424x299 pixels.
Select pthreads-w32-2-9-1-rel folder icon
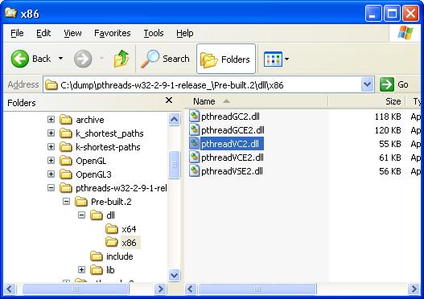(66, 188)
